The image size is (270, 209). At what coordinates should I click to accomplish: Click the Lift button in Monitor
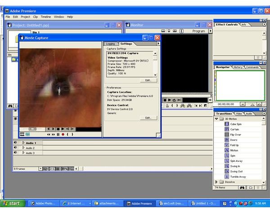point(183,106)
